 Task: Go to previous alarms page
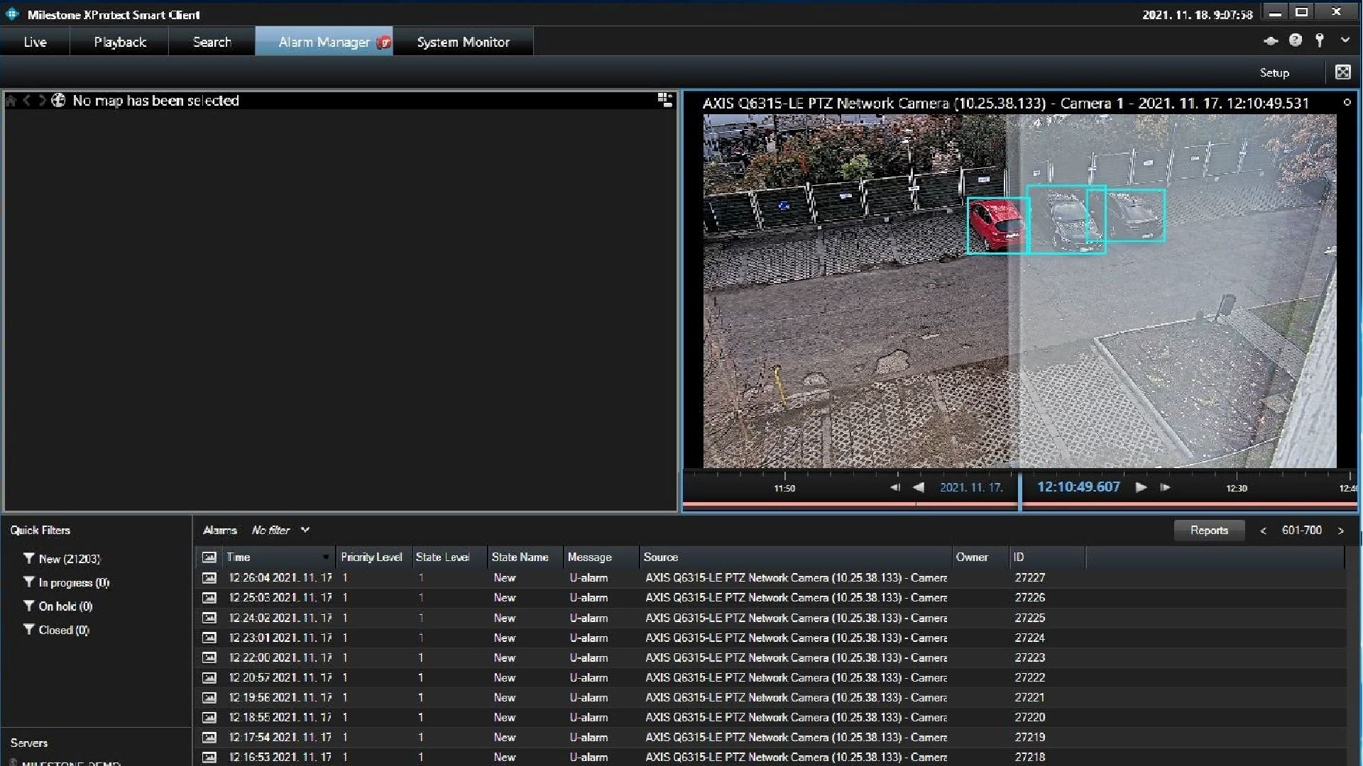pos(1263,531)
